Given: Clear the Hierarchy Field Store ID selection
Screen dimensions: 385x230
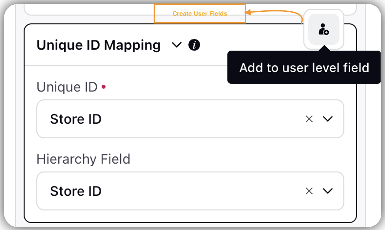Looking at the screenshot, I should 309,191.
